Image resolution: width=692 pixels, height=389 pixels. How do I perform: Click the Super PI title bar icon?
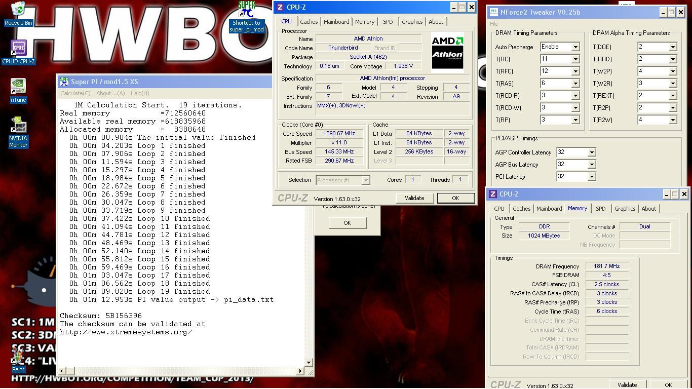[64, 82]
